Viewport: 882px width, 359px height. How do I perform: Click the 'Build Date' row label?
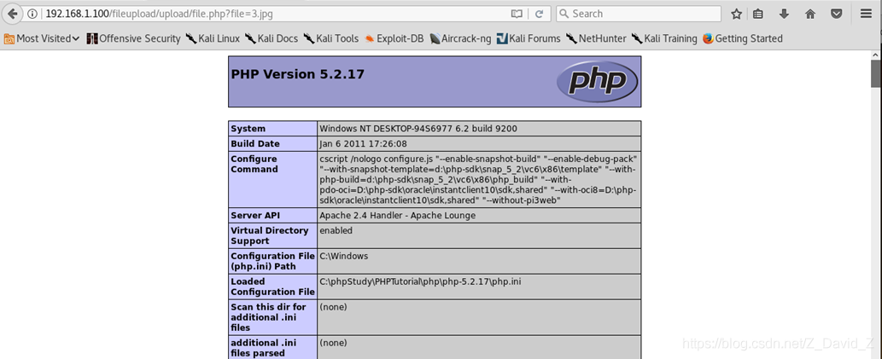tap(254, 144)
